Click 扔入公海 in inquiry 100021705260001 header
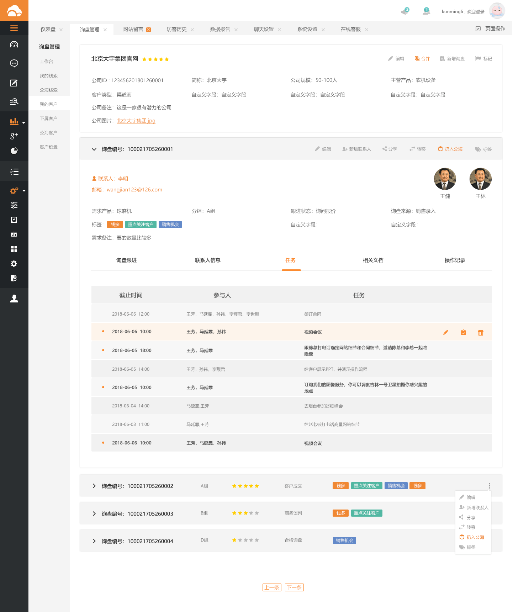Image resolution: width=513 pixels, height=612 pixels. point(450,149)
